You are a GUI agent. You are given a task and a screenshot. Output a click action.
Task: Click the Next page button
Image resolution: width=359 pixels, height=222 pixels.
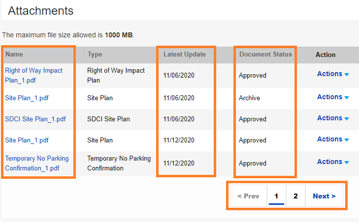pos(324,196)
